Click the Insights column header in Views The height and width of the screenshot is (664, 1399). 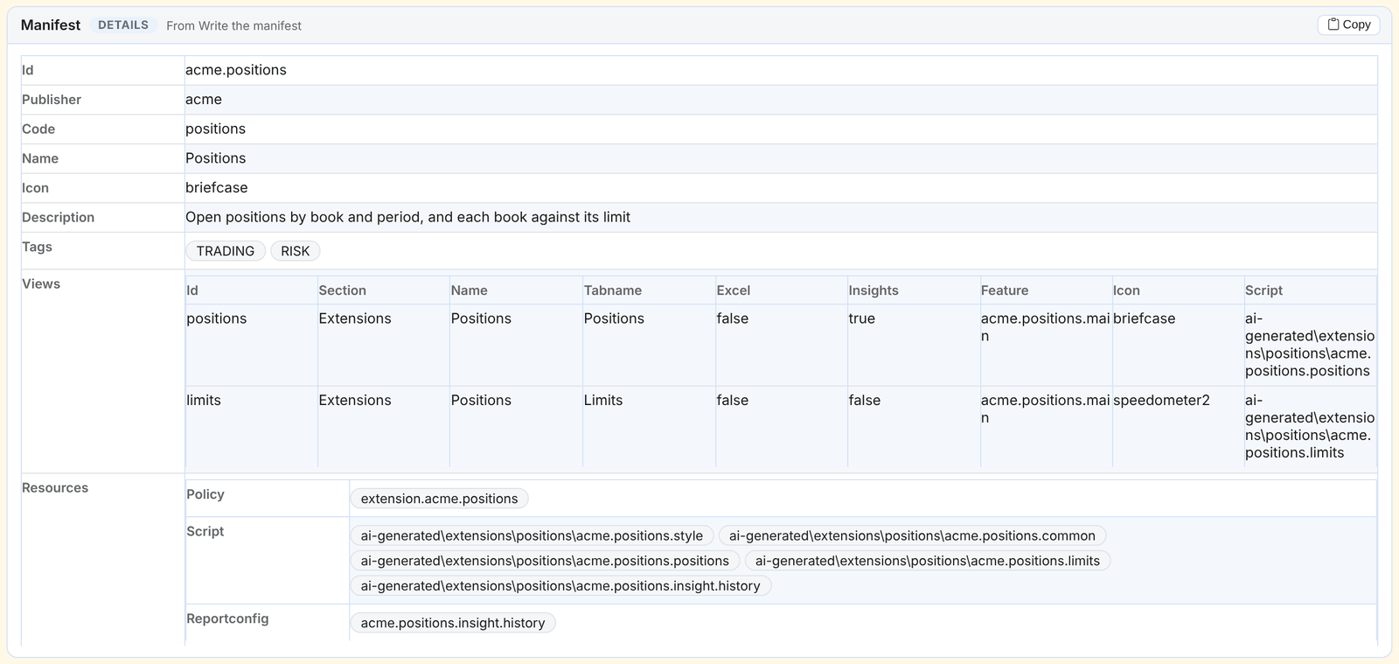click(x=874, y=290)
